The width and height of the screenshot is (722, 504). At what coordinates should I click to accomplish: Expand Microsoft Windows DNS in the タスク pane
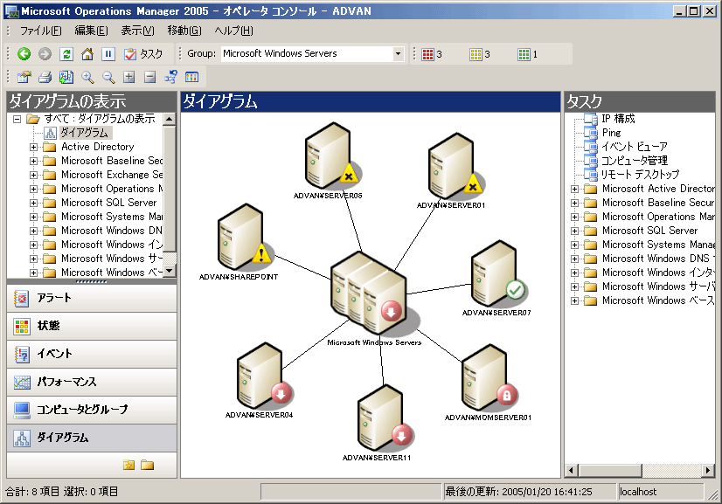[574, 259]
